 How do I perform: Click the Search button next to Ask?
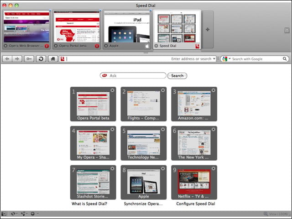click(177, 76)
